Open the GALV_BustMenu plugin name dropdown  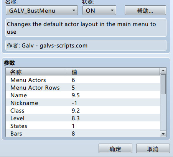(x=42, y=10)
